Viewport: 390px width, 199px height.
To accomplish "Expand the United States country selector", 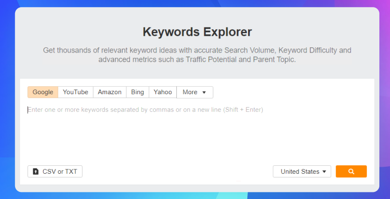I will tap(302, 172).
